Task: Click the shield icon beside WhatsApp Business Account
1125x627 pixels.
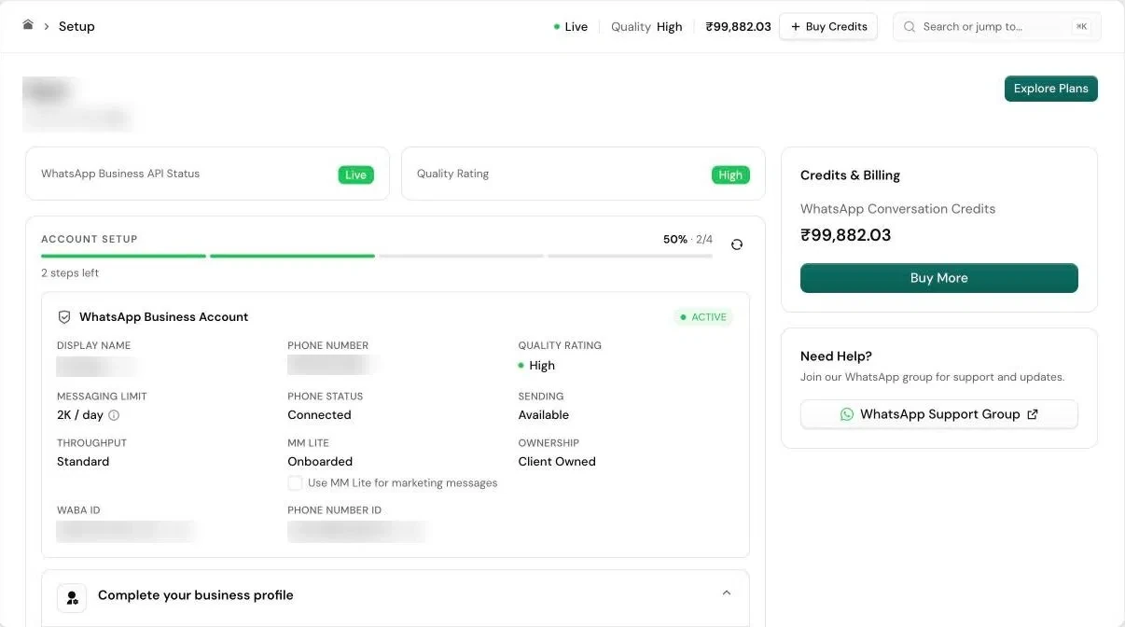Action: coord(64,317)
